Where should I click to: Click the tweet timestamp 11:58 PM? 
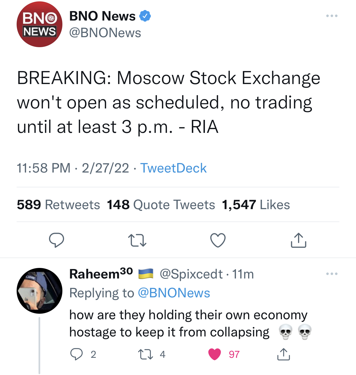click(x=44, y=168)
